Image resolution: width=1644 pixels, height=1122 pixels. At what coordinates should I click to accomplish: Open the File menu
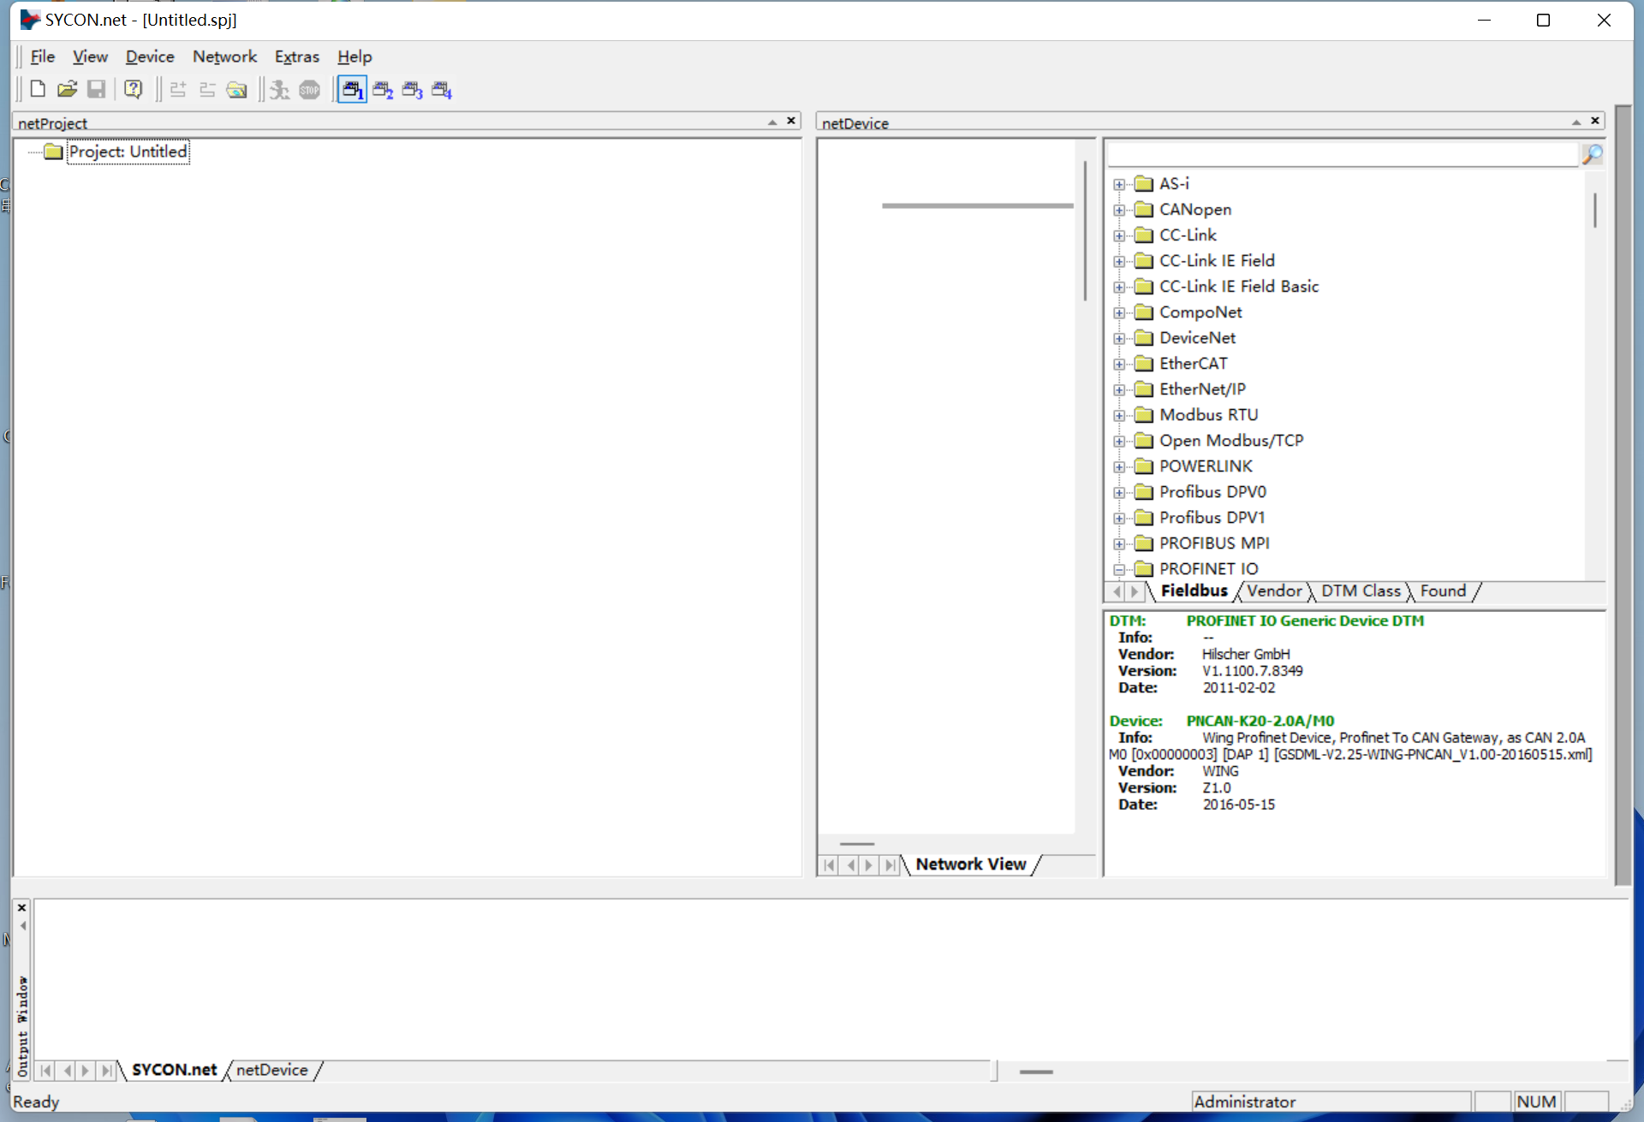coord(42,56)
